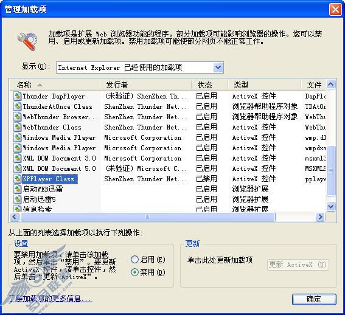Click the wmp.dll Windows Media Player icon
This screenshot has height=315, width=345.
17,137
